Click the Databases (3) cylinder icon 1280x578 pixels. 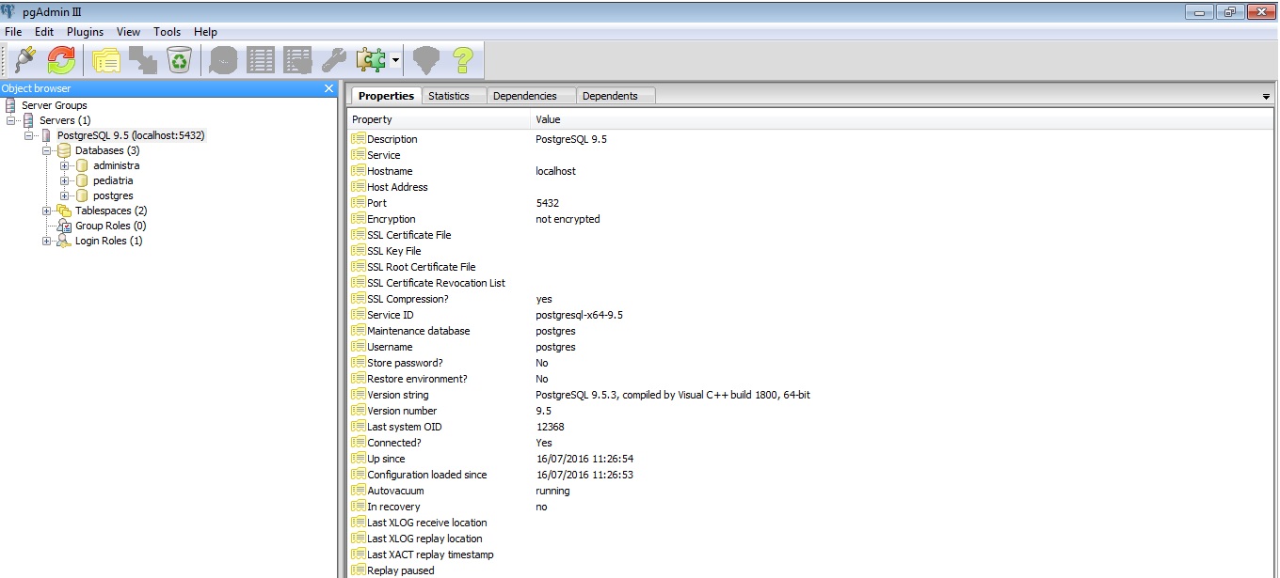pyautogui.click(x=64, y=150)
